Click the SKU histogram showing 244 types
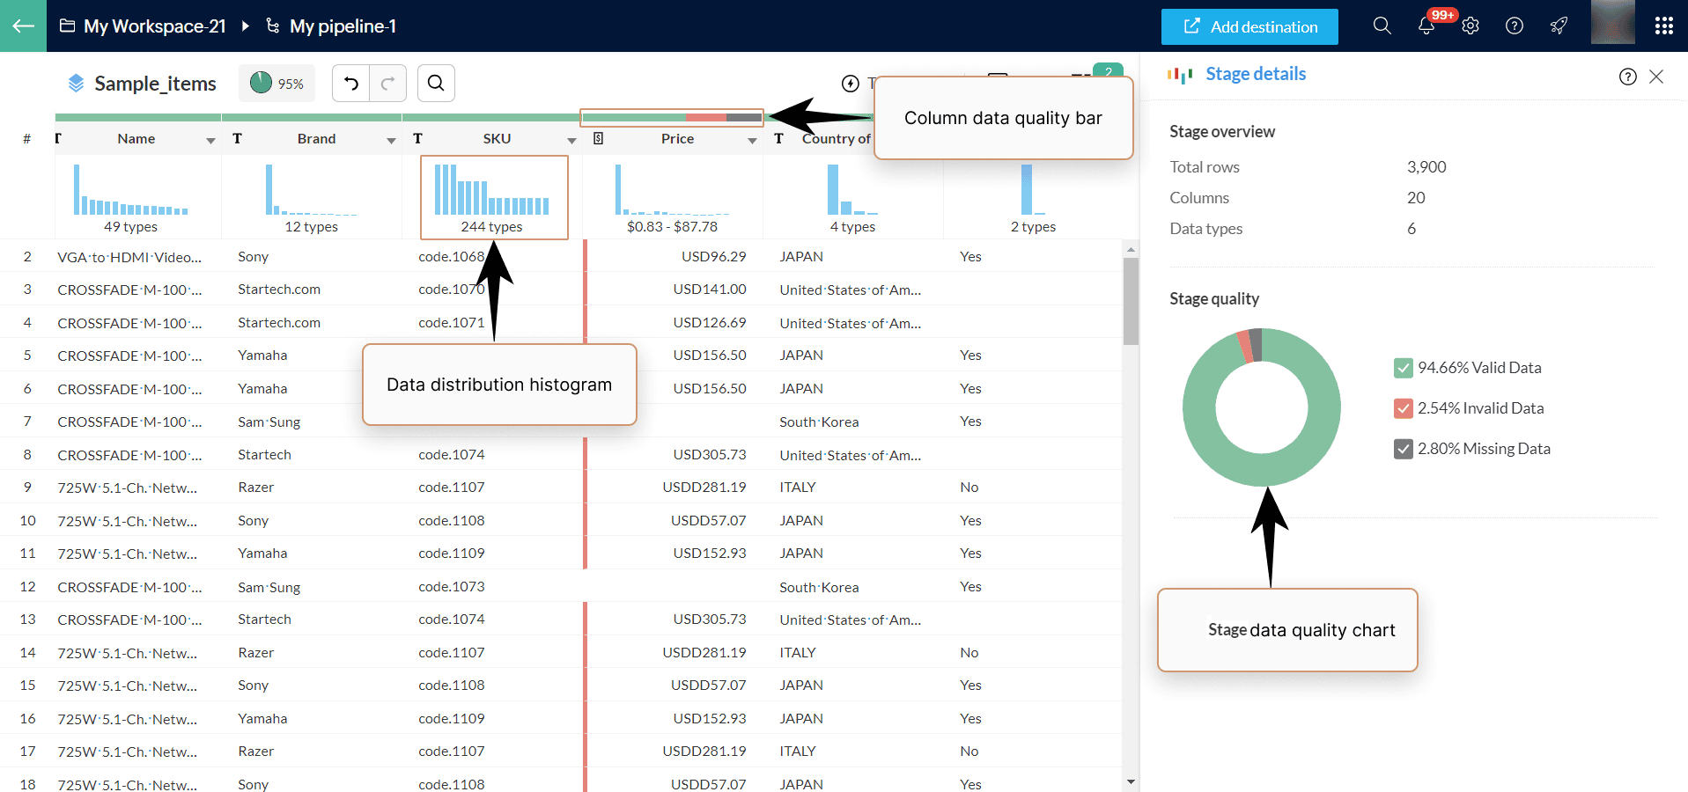The image size is (1688, 792). coord(492,190)
